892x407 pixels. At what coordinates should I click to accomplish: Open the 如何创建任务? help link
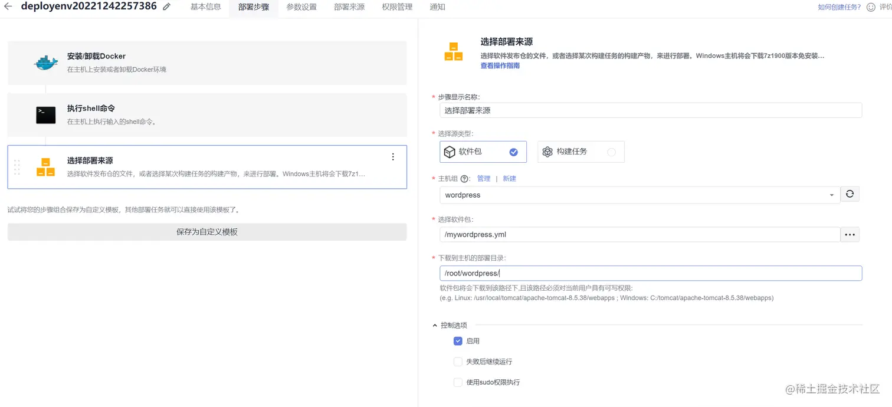(x=839, y=7)
